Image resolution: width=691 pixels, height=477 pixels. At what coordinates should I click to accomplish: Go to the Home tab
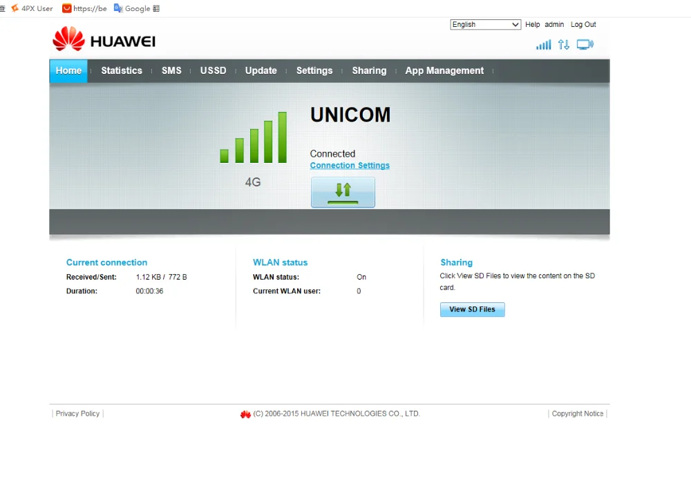pos(68,70)
